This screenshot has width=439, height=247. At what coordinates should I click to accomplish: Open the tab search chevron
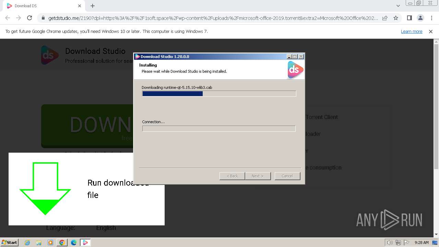(x=398, y=6)
